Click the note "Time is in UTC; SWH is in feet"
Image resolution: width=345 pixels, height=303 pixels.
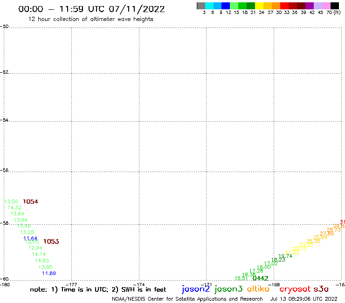[98, 289]
